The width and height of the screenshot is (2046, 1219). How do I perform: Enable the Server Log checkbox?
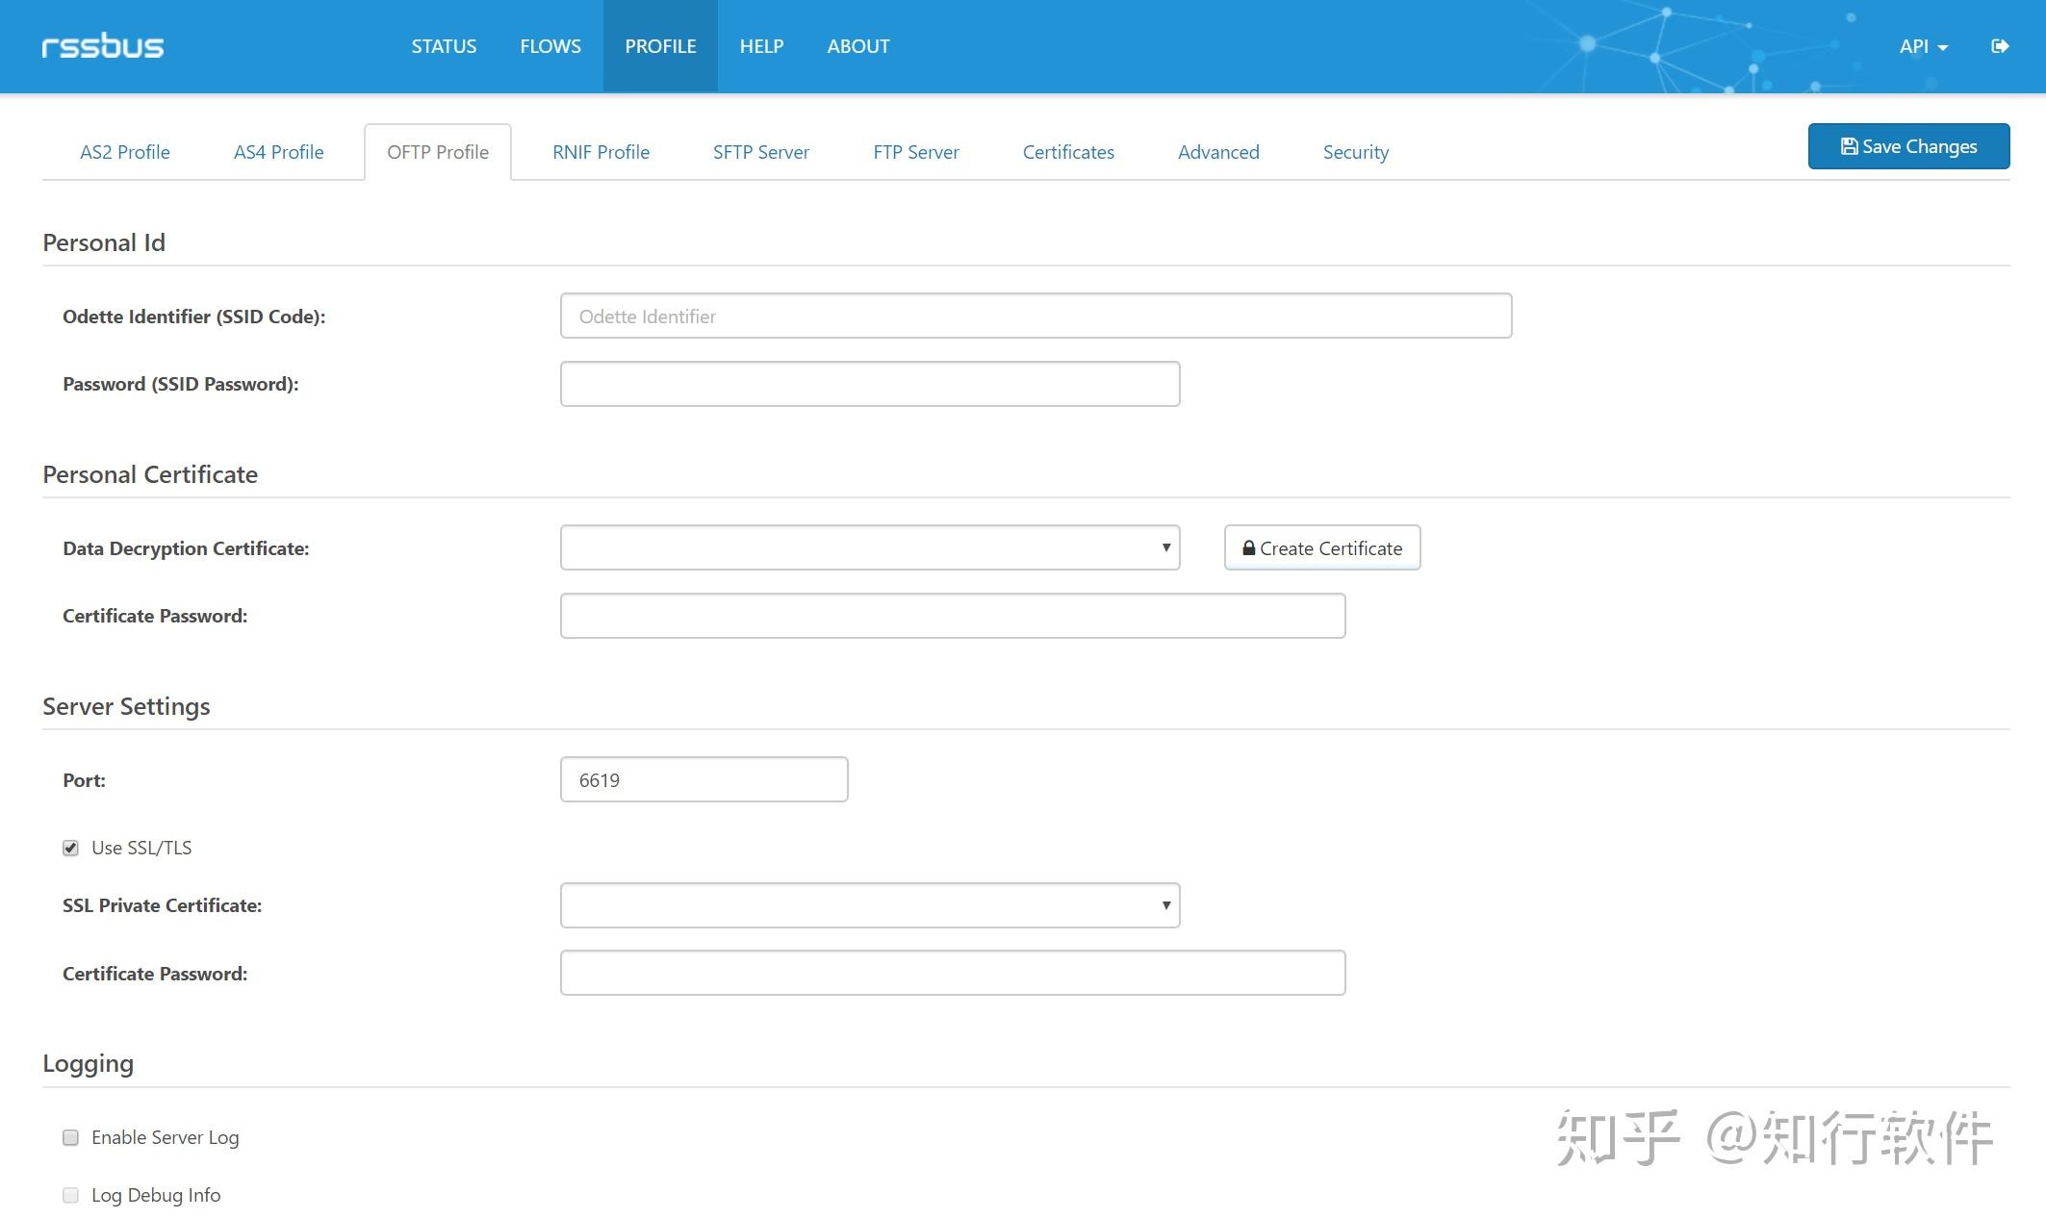coord(70,1137)
